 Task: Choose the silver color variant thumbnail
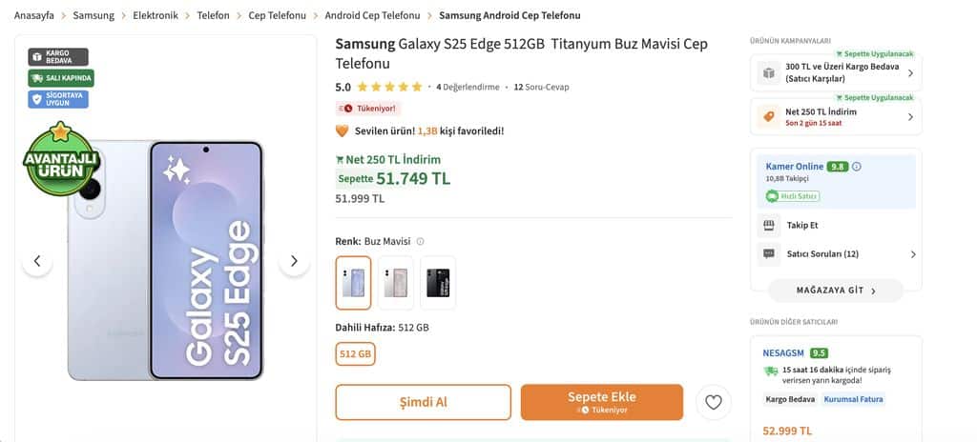coord(396,282)
